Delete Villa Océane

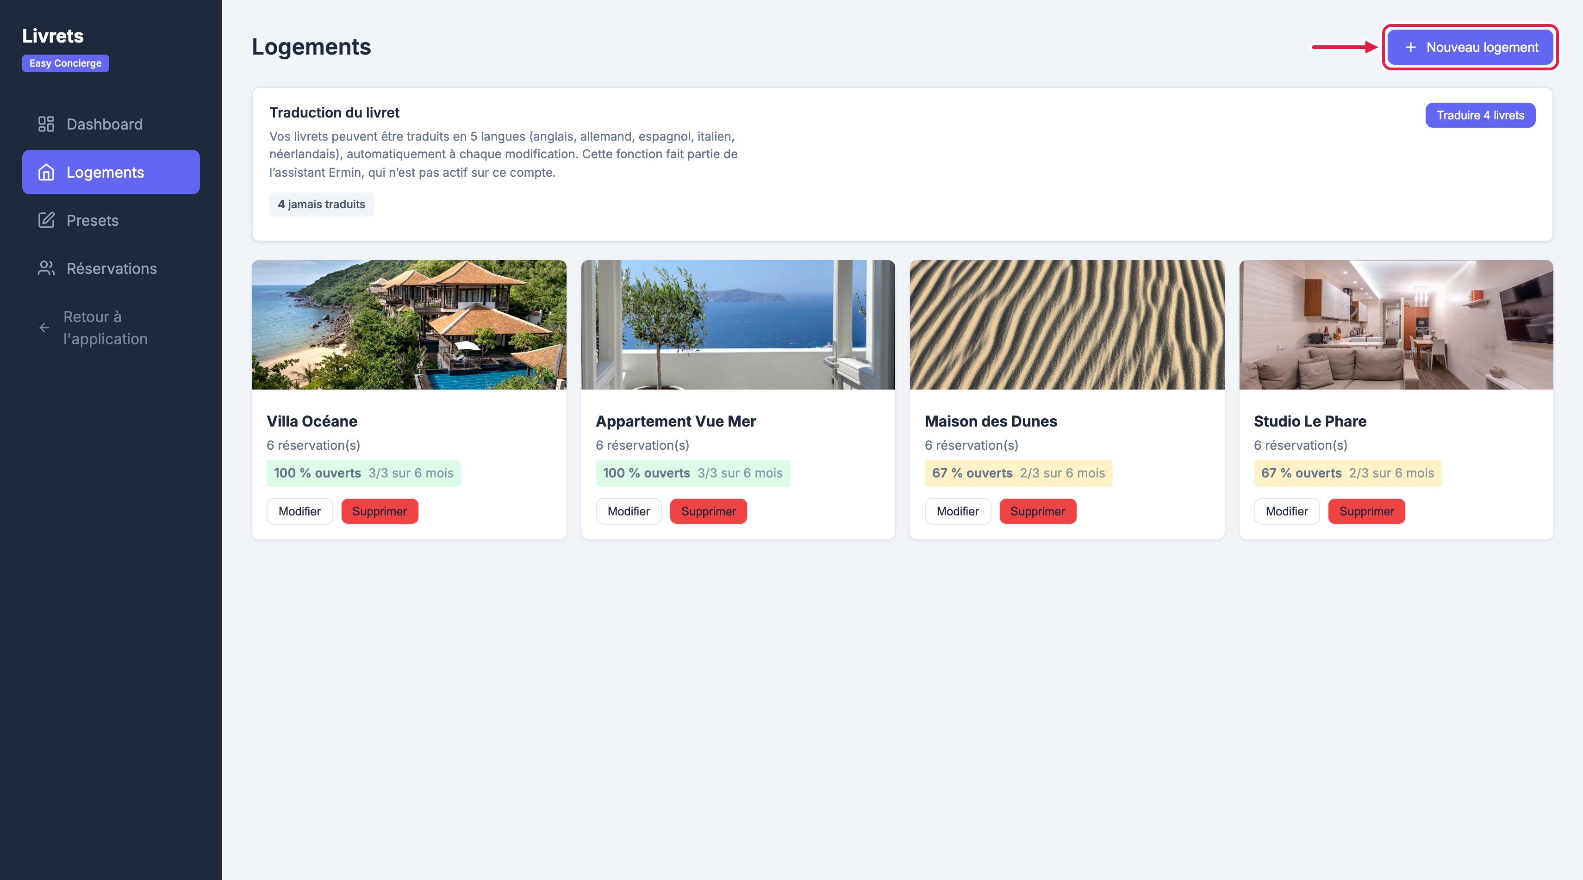click(x=379, y=512)
